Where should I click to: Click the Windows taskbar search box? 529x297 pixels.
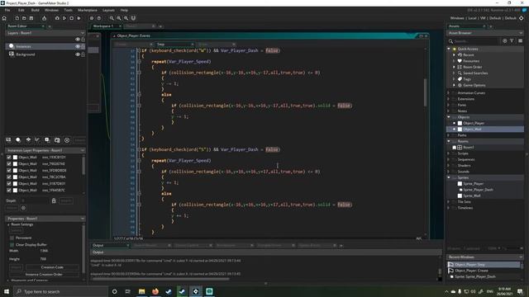[60, 291]
